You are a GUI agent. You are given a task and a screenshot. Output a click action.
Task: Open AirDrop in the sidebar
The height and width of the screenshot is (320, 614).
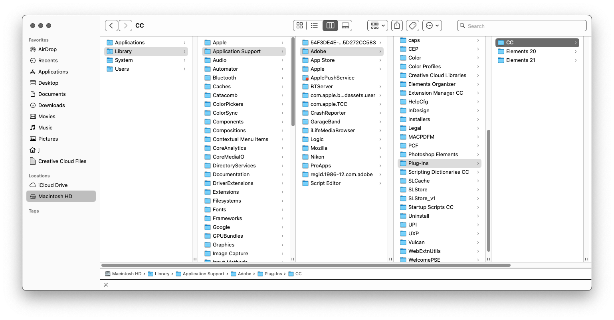point(61,50)
